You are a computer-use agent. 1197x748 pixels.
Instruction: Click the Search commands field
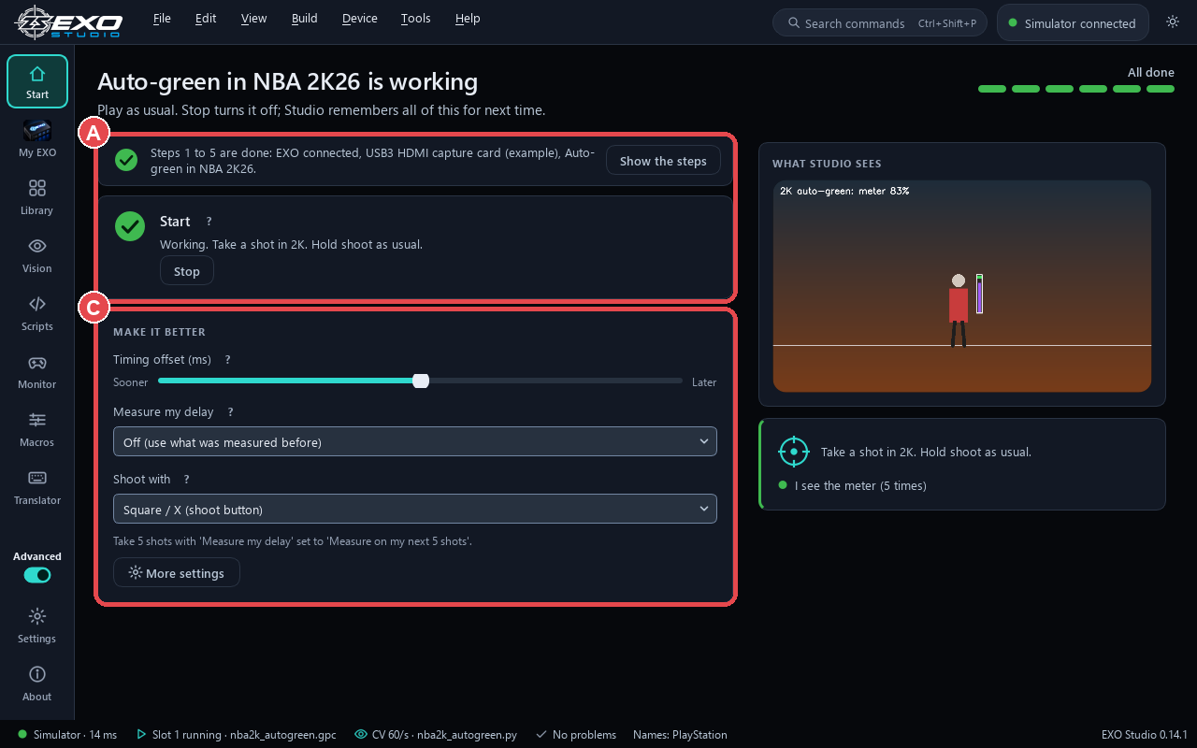pyautogui.click(x=880, y=23)
